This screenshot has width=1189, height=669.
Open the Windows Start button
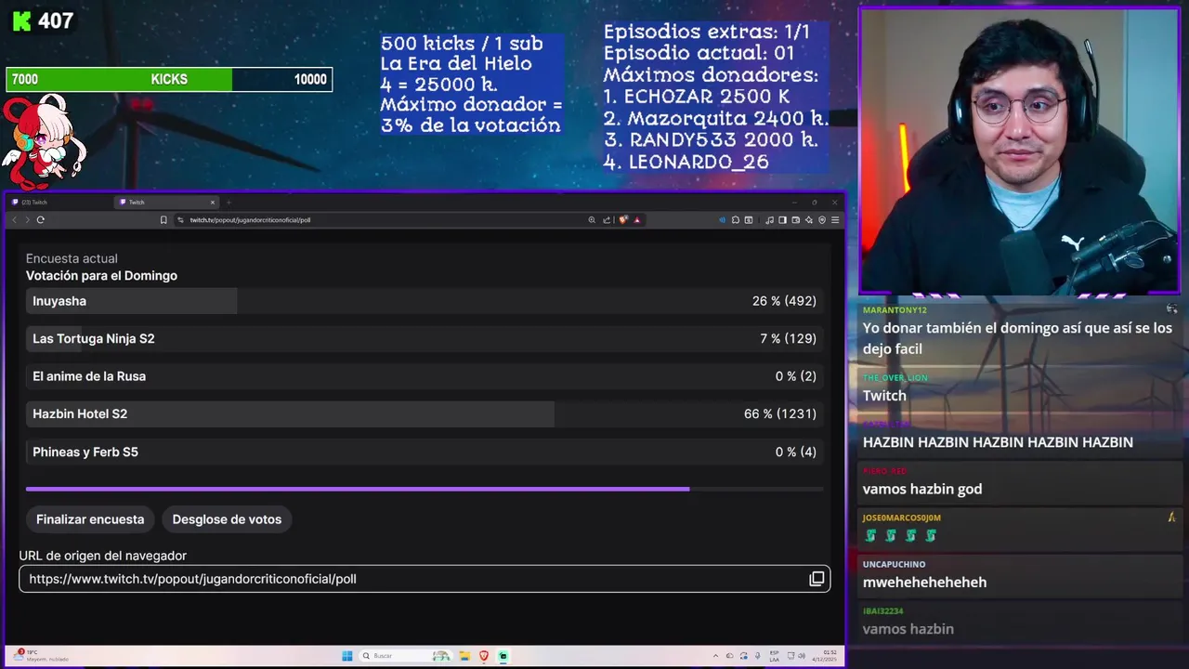pos(347,656)
